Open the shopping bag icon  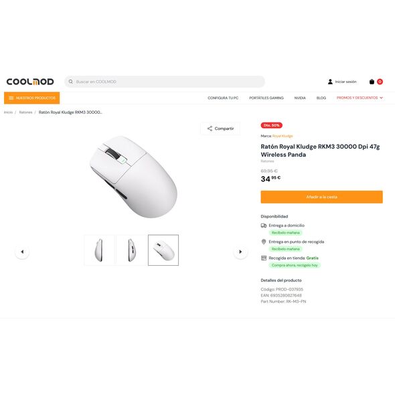coord(372,82)
